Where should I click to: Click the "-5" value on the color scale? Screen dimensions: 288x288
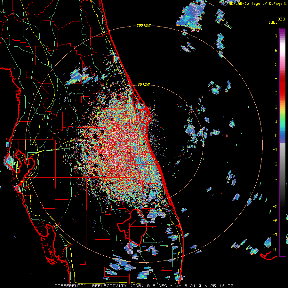(275, 206)
